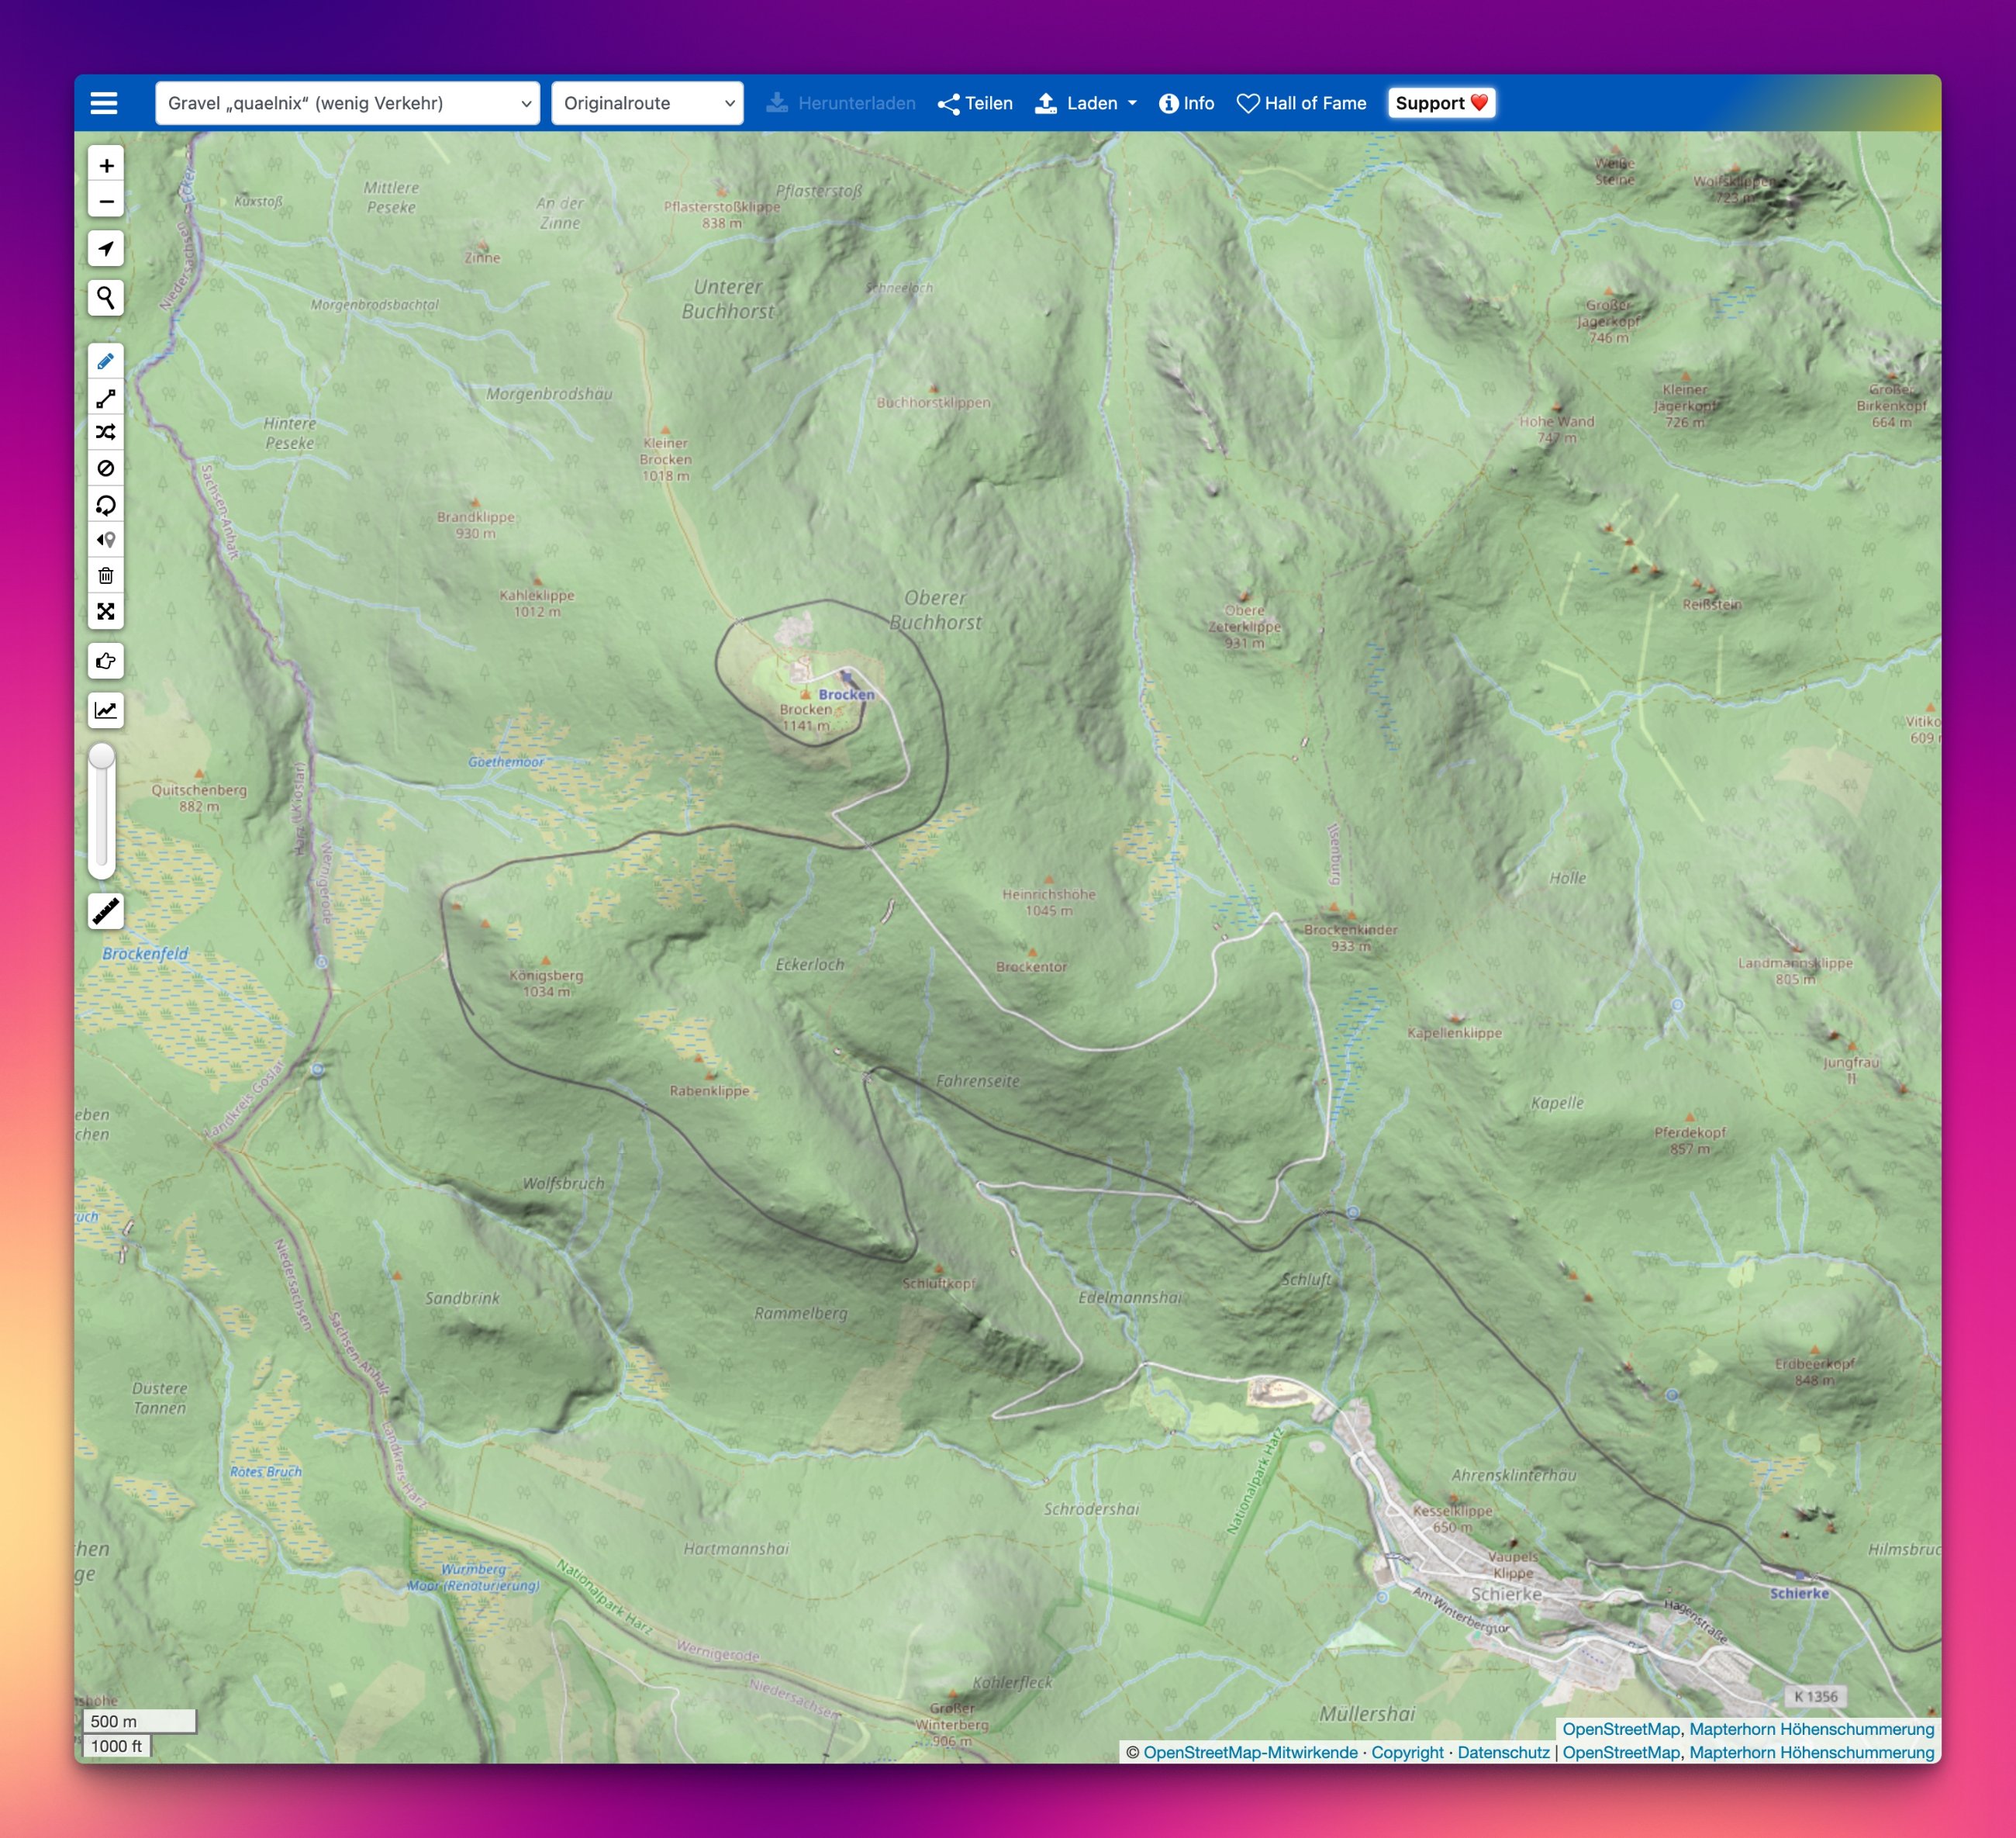Screen dimensions: 2016x1838
Task: Locate my position with arrow icon
Action: point(106,248)
